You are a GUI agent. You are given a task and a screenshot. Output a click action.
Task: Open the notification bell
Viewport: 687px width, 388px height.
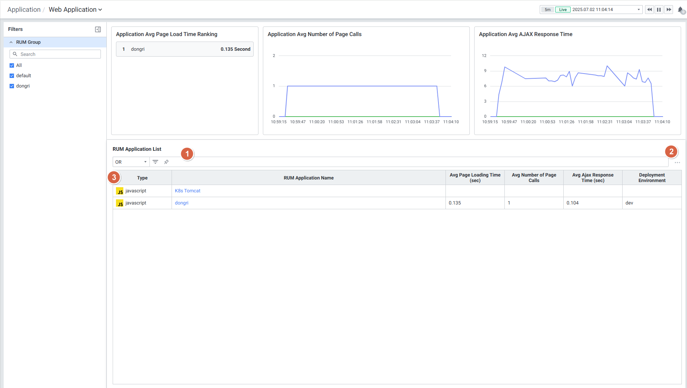(x=680, y=10)
